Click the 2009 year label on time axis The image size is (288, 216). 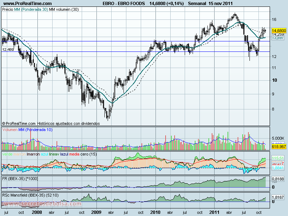coord(96,212)
